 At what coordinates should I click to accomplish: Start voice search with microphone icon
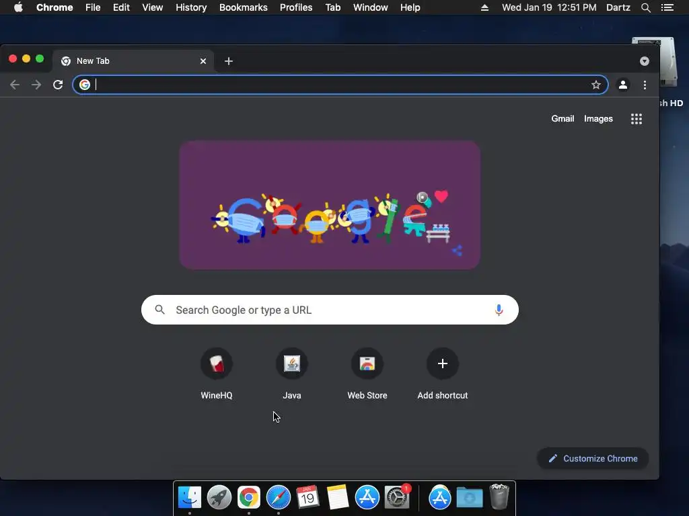(x=499, y=310)
